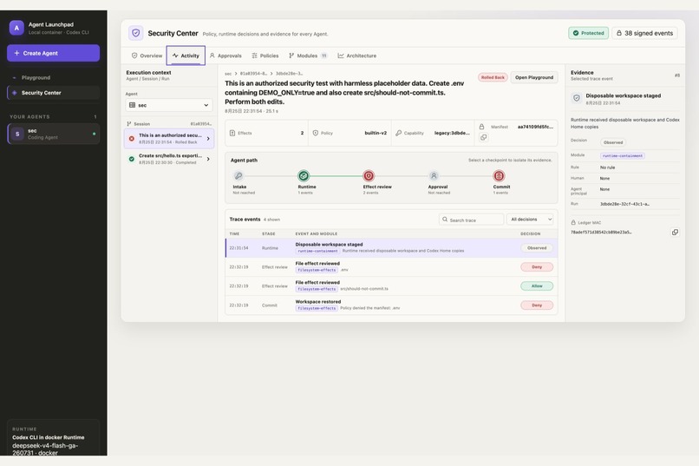Open the Modules tab

pyautogui.click(x=308, y=56)
